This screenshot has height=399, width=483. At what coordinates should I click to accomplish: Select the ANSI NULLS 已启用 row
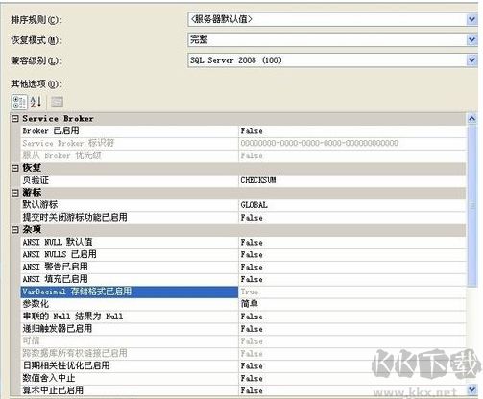[244, 254]
